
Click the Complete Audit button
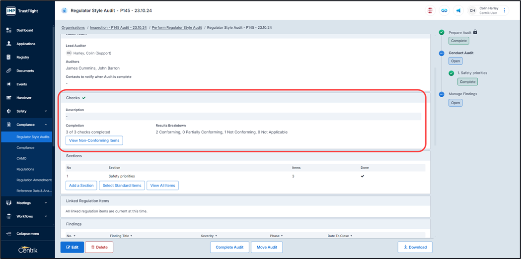[229, 247]
